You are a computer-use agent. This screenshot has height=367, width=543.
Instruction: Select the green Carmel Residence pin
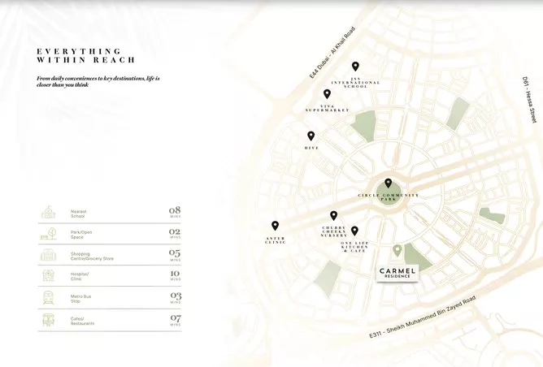click(397, 250)
